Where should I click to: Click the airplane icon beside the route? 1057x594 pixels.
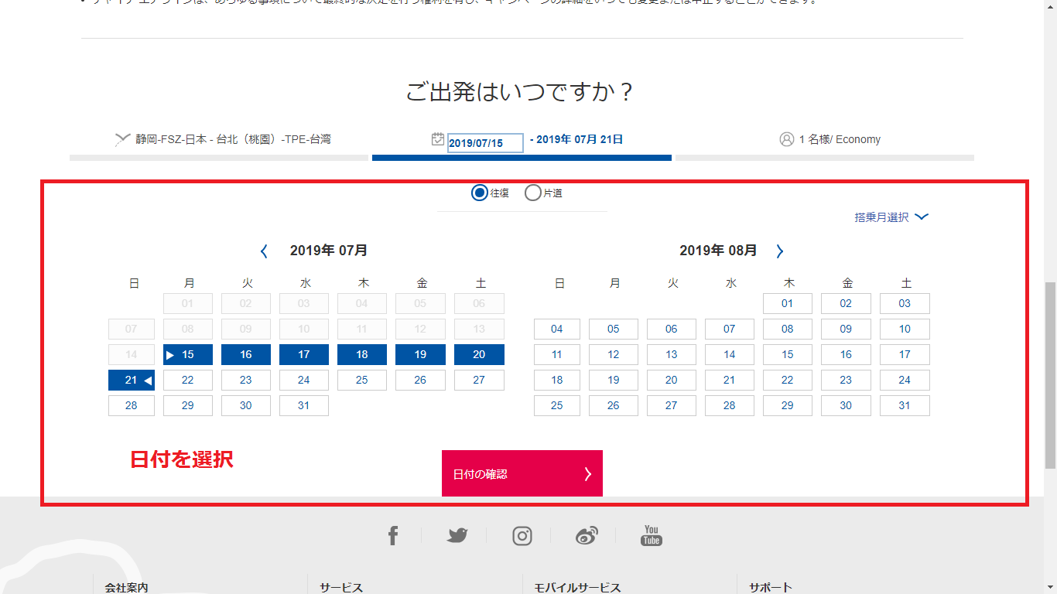[122, 139]
